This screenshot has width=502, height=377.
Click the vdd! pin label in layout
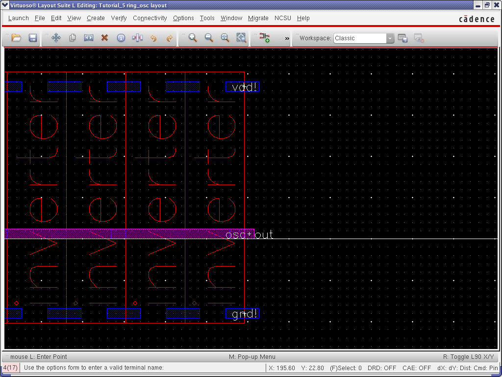click(x=244, y=87)
